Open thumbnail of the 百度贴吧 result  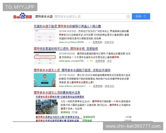[45, 58]
